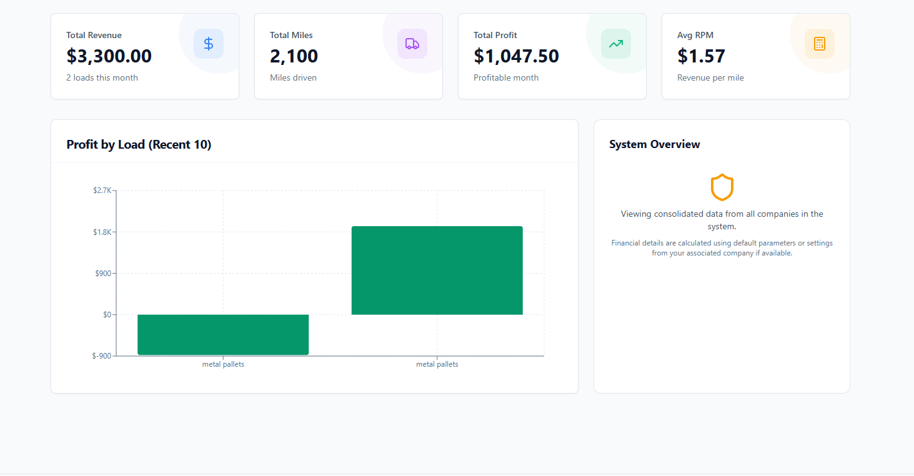Click the orange shield icon in System Overview
Viewport: 914px width, 476px height.
click(x=722, y=187)
